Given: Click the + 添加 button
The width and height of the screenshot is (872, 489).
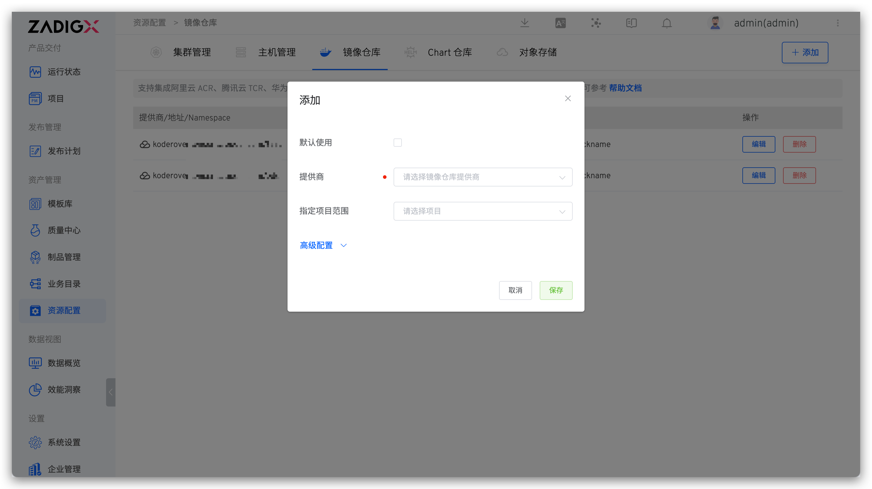Looking at the screenshot, I should (x=805, y=52).
